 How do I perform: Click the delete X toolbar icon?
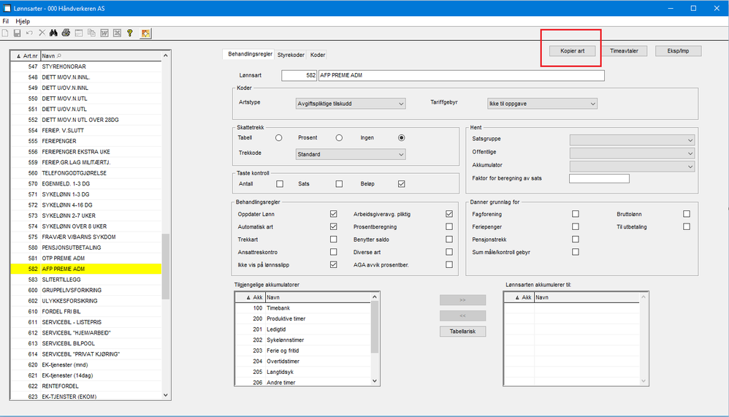pos(42,33)
